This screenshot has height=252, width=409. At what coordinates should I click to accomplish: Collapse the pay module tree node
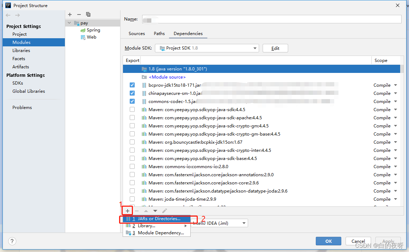pos(69,23)
